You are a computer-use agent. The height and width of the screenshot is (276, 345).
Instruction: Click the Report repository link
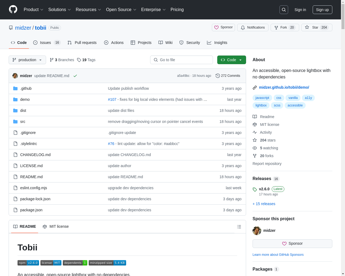pyautogui.click(x=267, y=164)
